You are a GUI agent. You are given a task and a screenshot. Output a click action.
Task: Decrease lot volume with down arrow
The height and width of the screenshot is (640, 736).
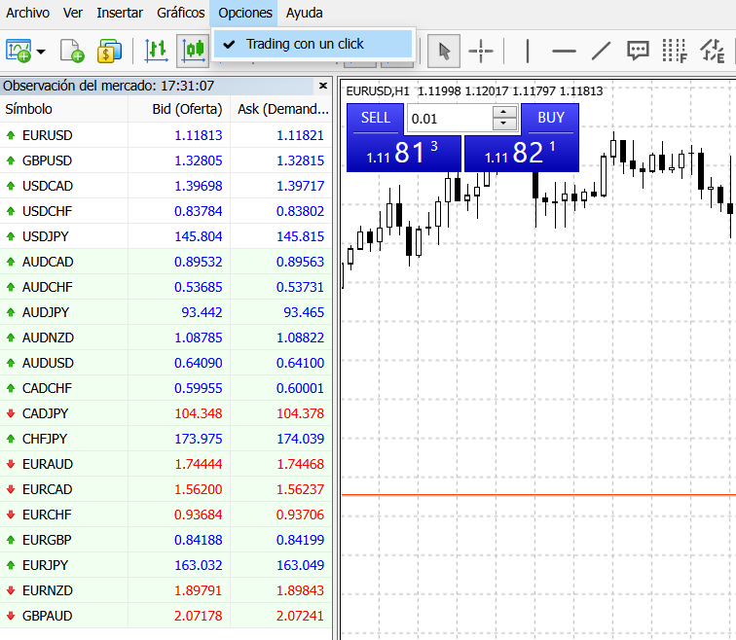tap(504, 124)
